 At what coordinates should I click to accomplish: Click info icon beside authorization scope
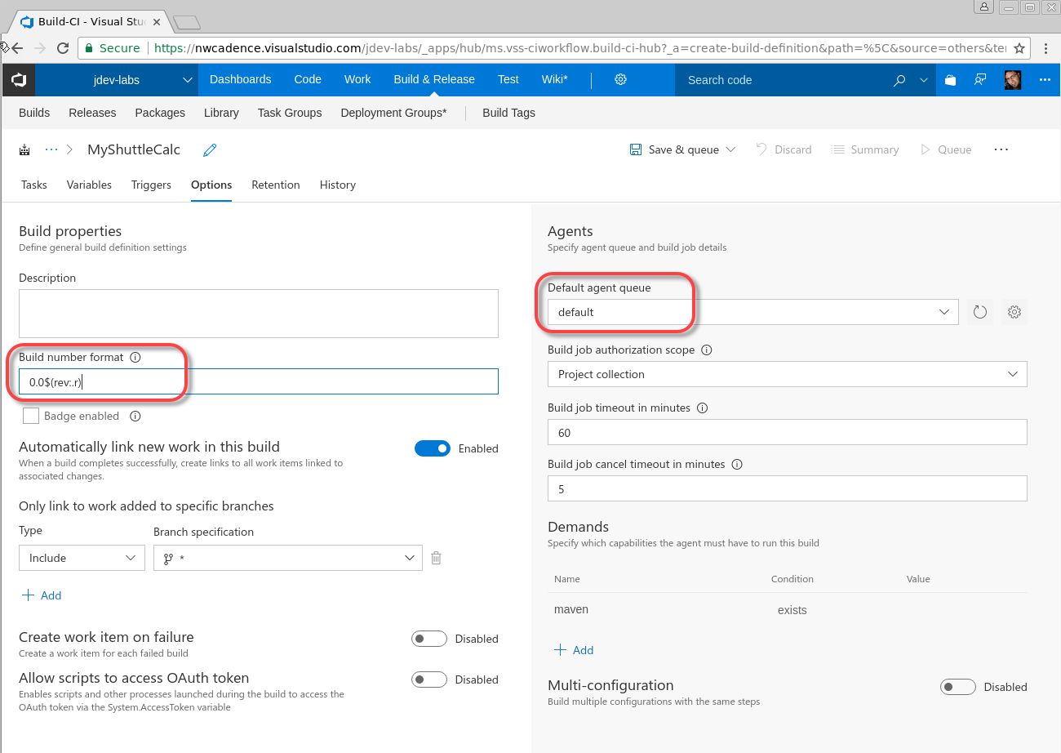707,350
